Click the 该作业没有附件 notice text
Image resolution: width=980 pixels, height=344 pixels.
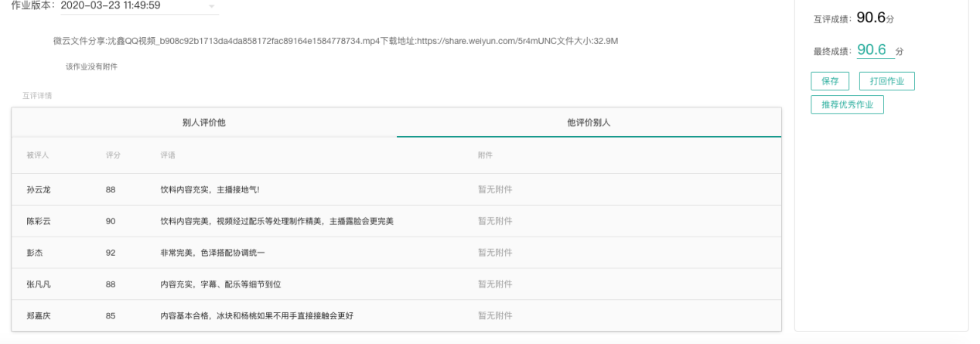[92, 67]
